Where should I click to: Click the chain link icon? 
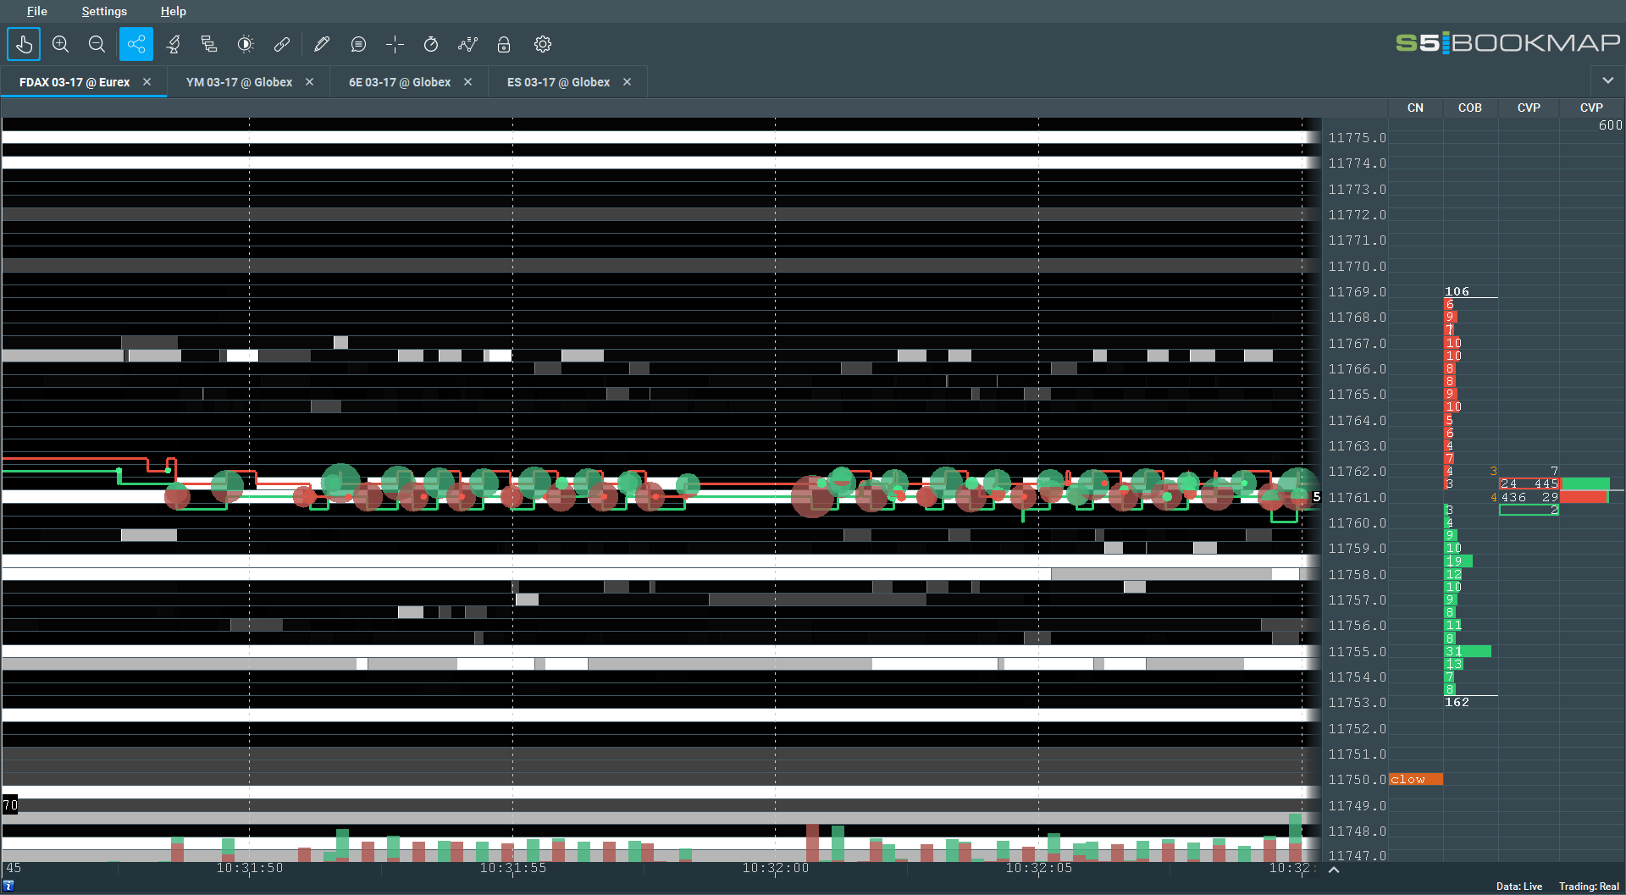point(282,44)
